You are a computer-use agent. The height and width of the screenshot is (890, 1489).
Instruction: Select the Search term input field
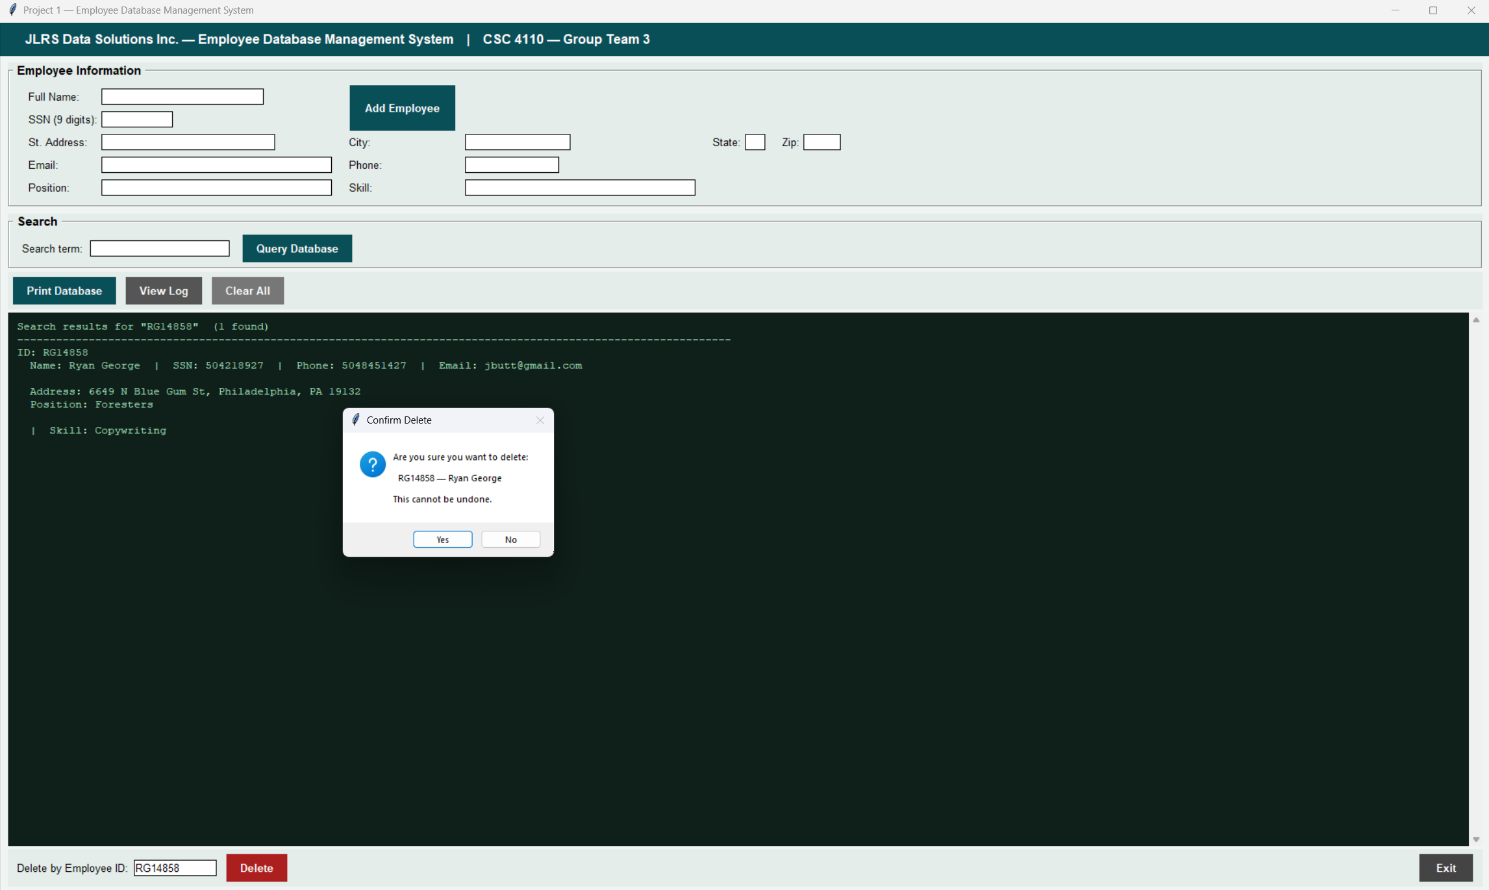tap(159, 248)
